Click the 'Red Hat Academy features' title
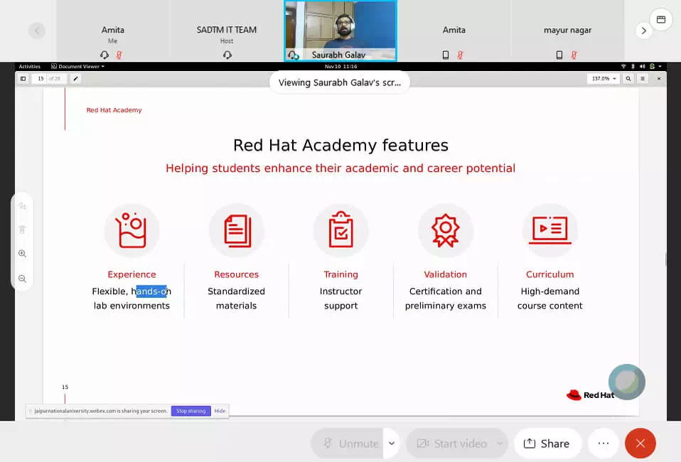The image size is (681, 462). coord(340,145)
